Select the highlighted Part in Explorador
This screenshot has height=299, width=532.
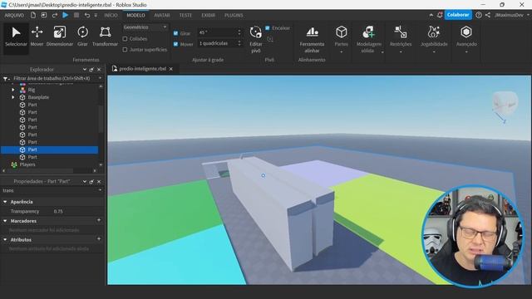point(50,149)
